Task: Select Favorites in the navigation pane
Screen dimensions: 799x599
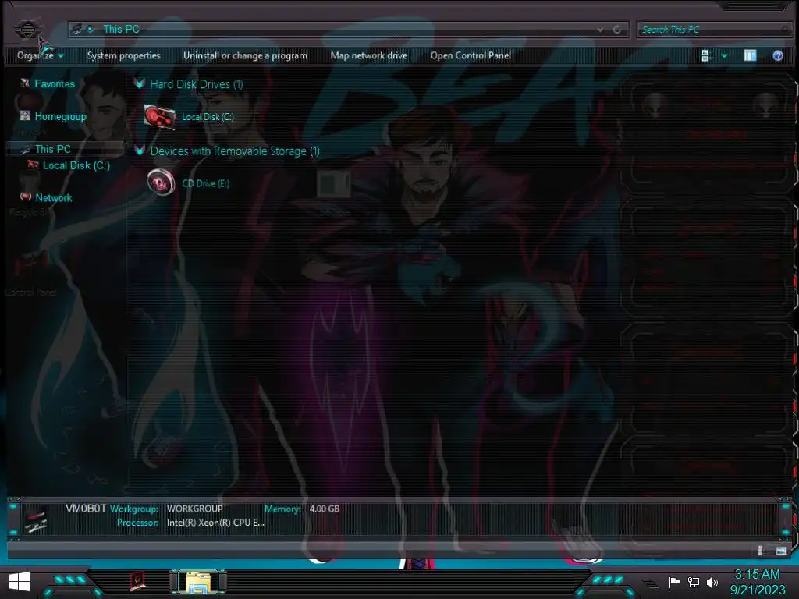Action: click(x=55, y=83)
